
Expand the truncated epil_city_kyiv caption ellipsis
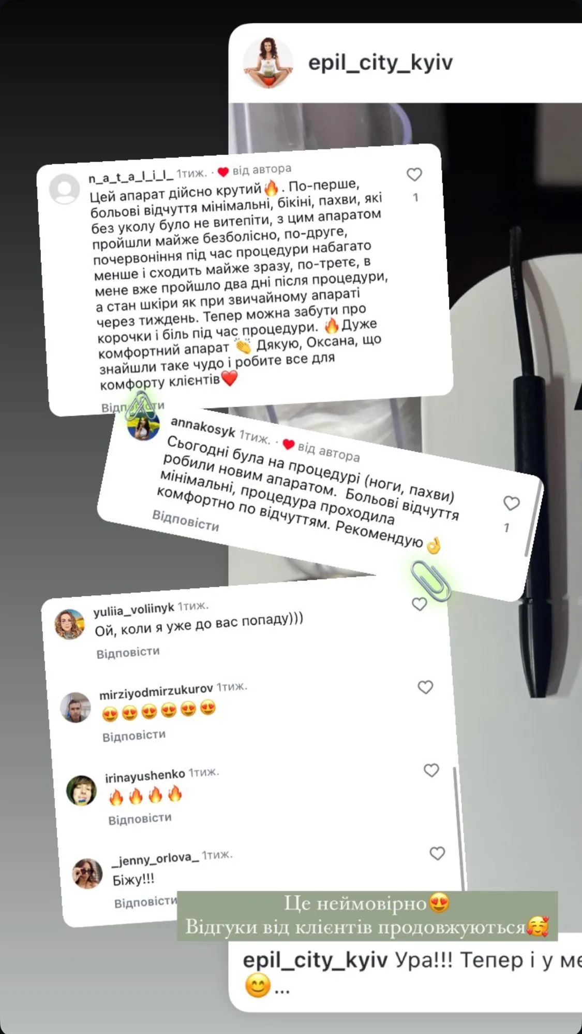click(x=282, y=991)
